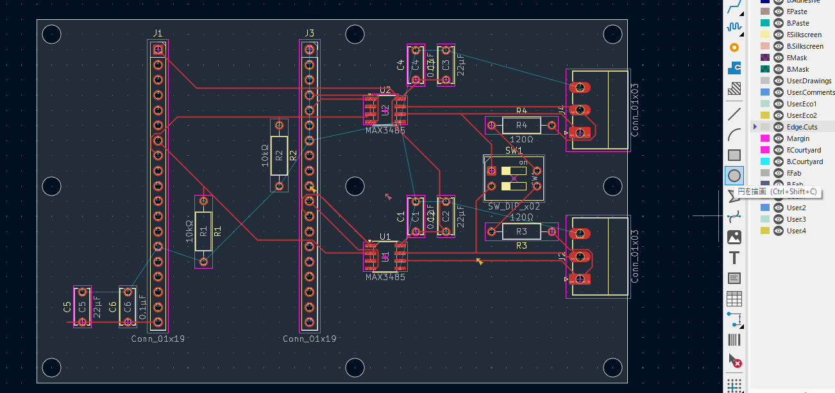835x393 pixels.
Task: Select the F.Courtyard layer name
Action: pos(804,150)
